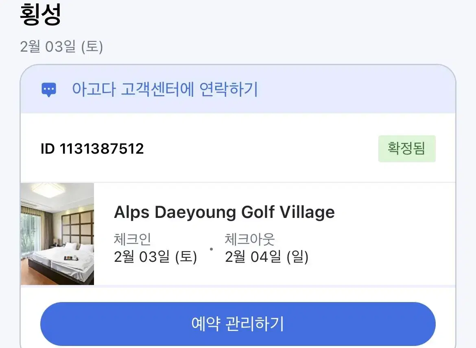Image resolution: width=476 pixels, height=348 pixels.
Task: Select the 확정됨 status badge
Action: coord(407,149)
